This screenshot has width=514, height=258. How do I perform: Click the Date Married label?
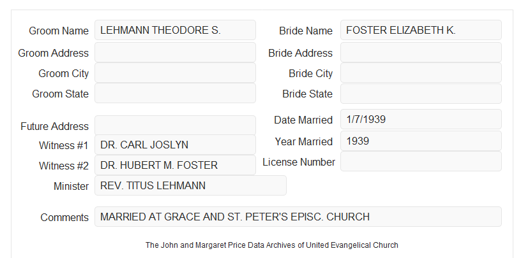[303, 120]
